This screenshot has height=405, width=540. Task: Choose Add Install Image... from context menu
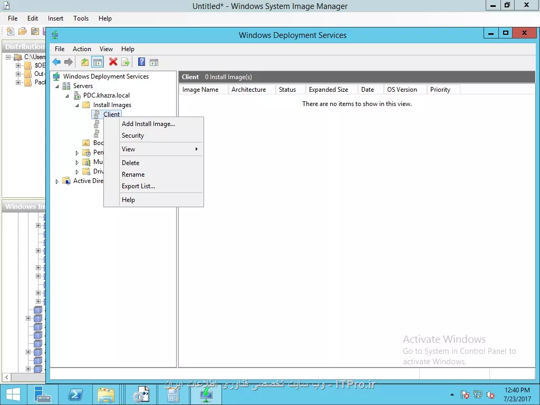pos(153,123)
